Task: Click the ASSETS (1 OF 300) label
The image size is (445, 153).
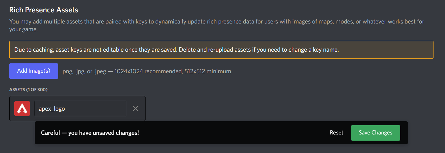Action: [x=28, y=90]
